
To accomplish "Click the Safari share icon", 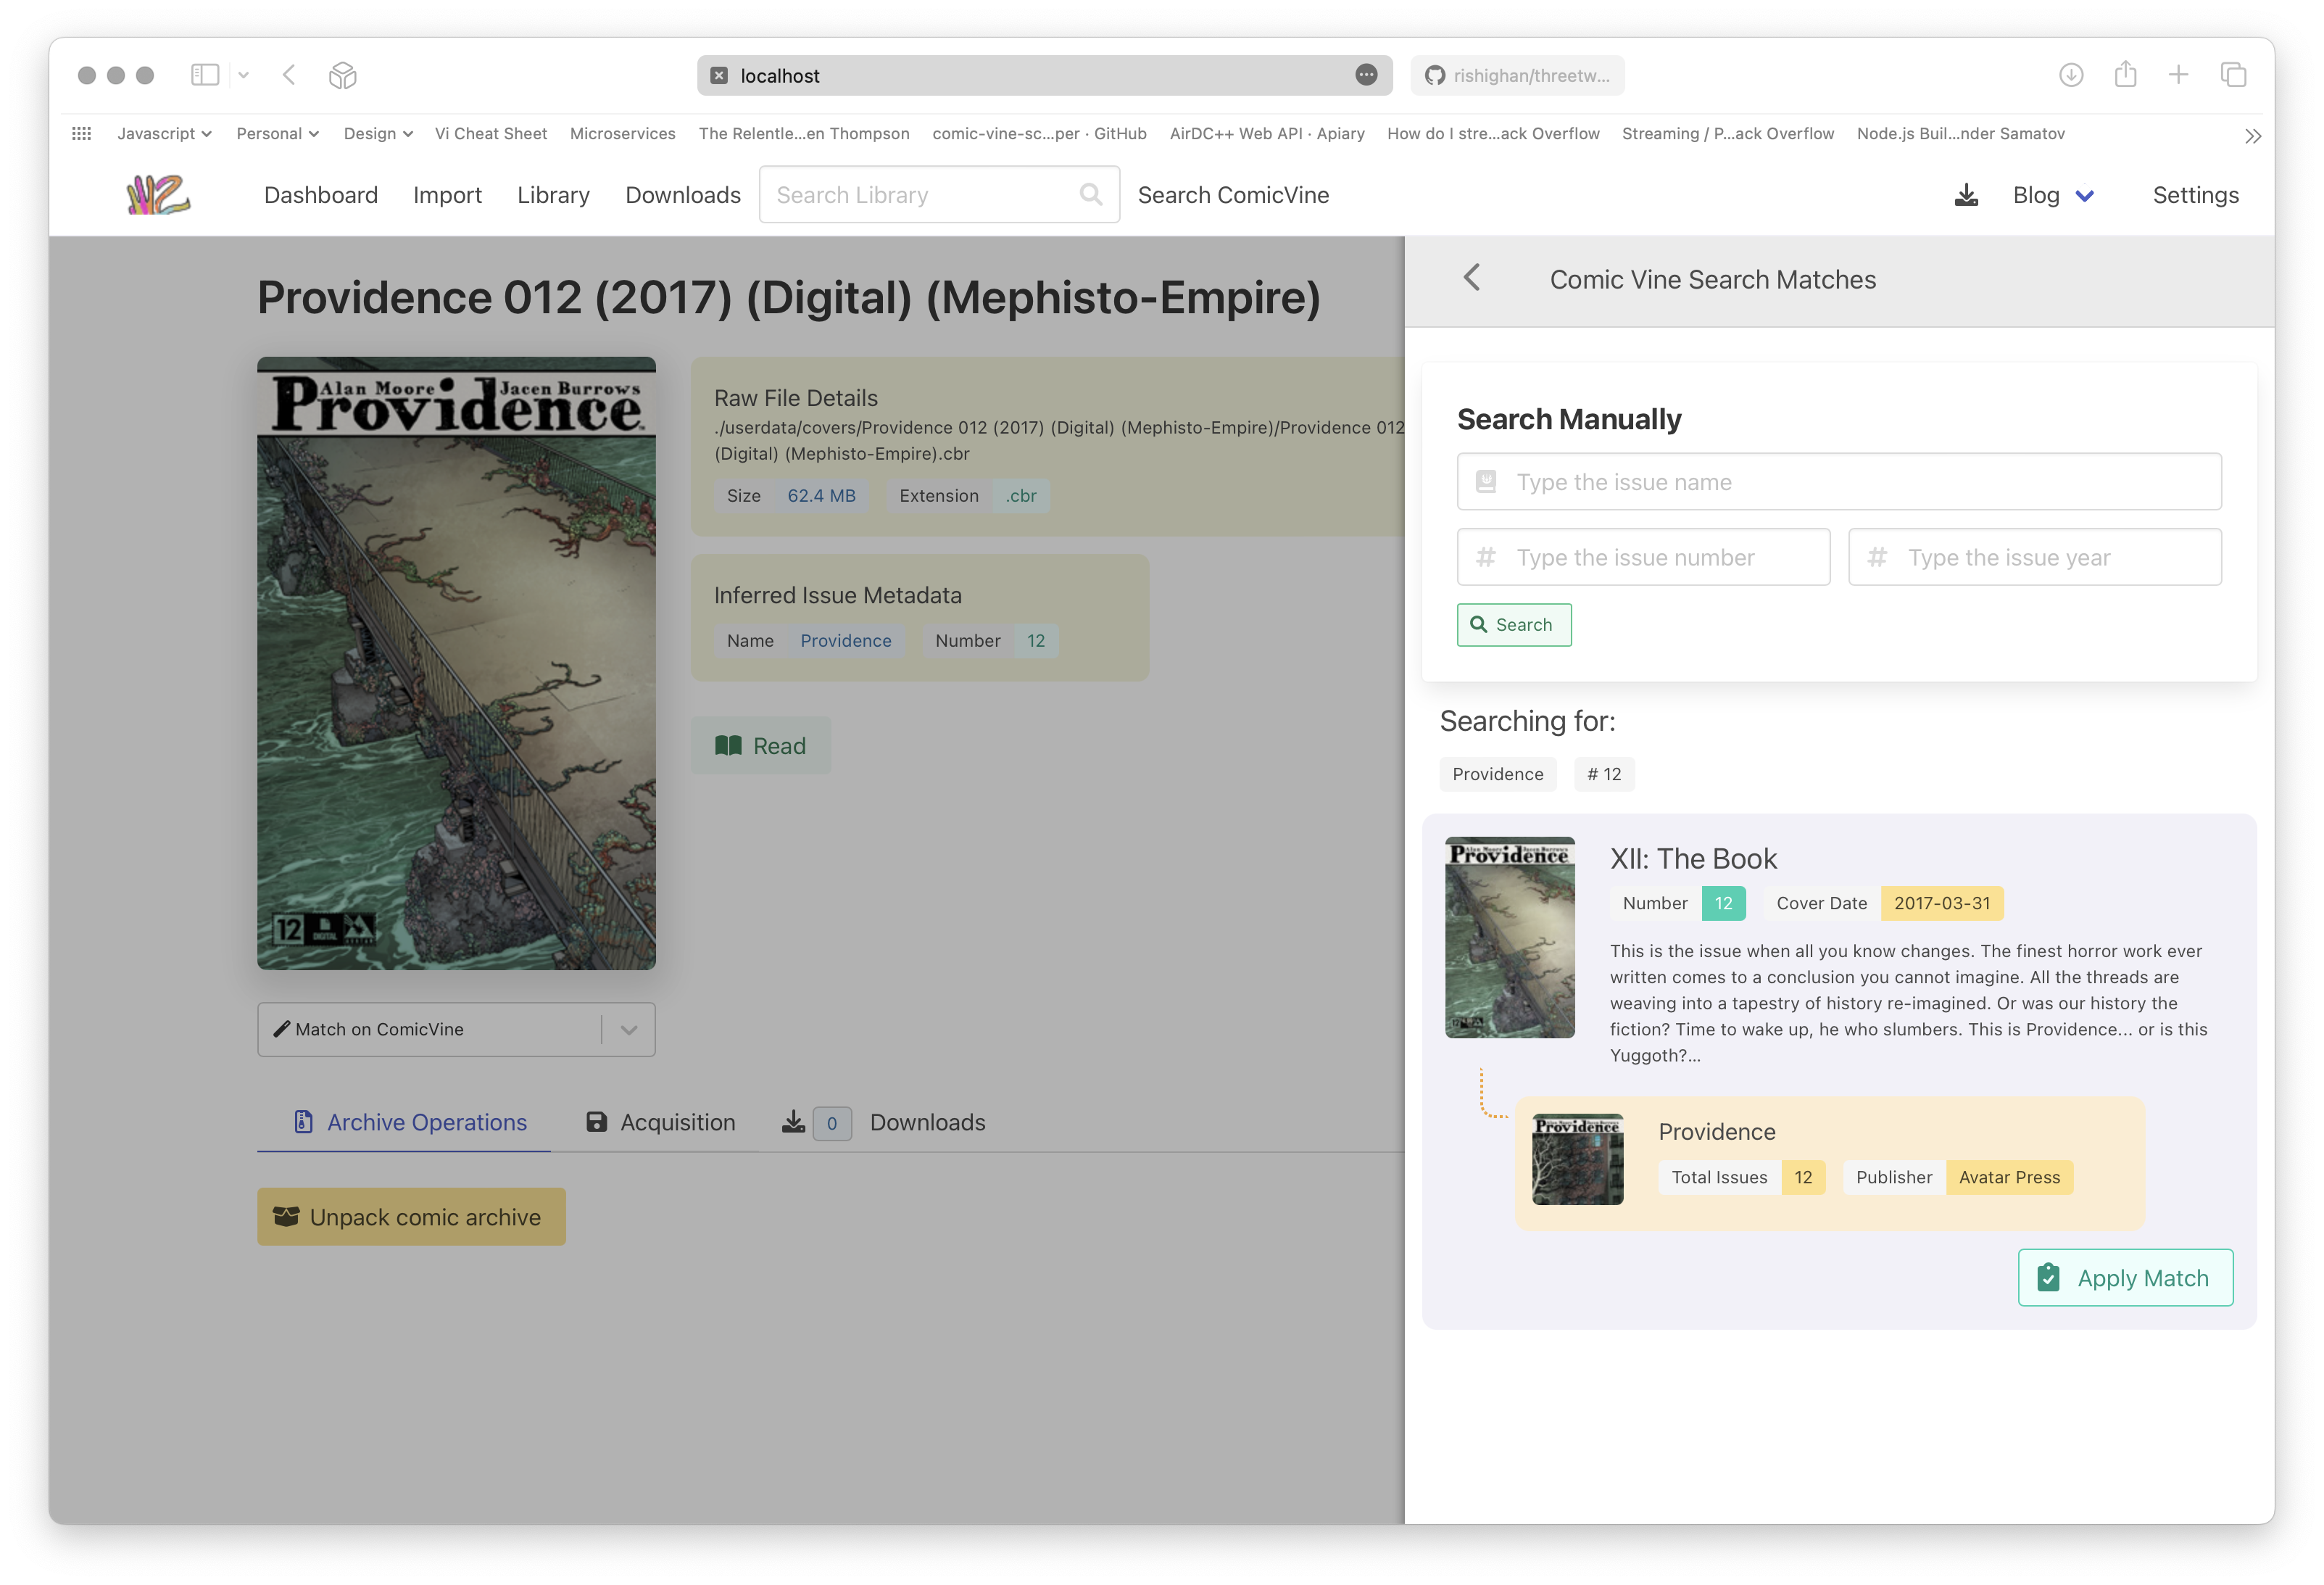I will 2125,75.
